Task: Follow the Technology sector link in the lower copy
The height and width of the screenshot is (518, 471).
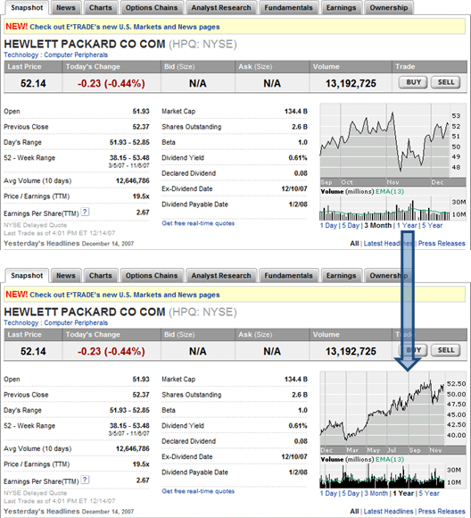Action: 21,322
